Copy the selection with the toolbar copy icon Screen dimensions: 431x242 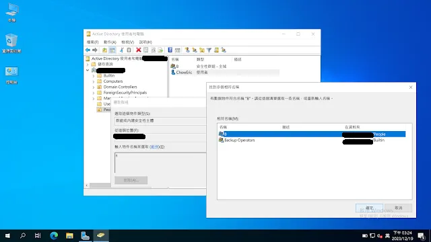click(x=129, y=50)
